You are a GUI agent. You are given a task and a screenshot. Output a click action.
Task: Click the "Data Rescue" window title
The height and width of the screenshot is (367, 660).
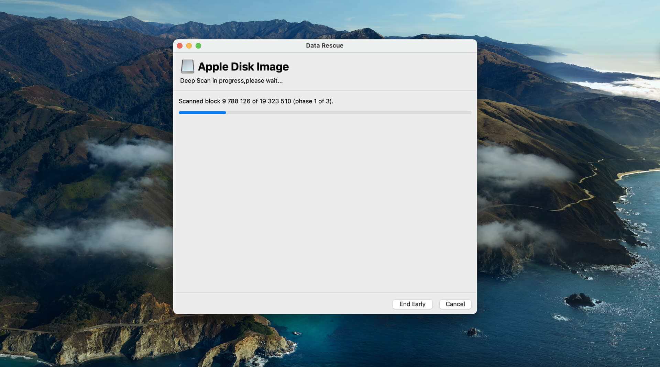tap(324, 46)
